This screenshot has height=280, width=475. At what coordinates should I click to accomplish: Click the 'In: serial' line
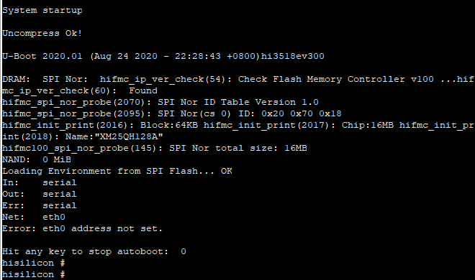(x=40, y=182)
